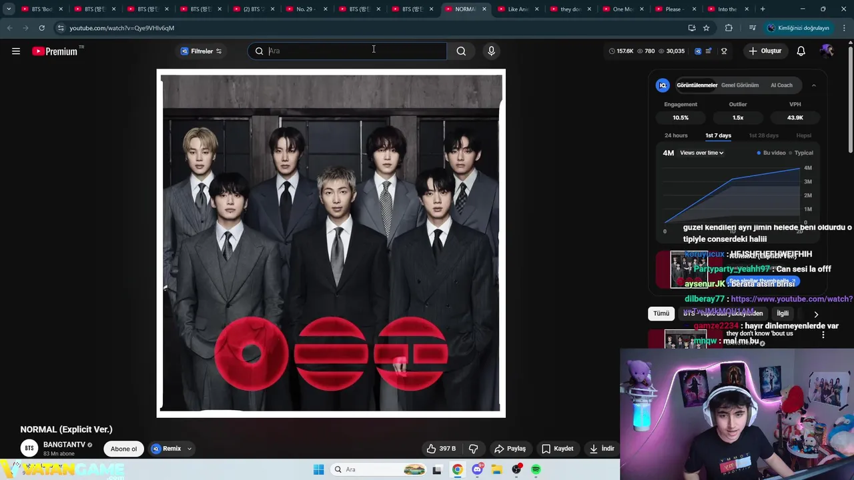Select the 1st 28 days range tab
Screen dimensions: 854x480
[763, 135]
